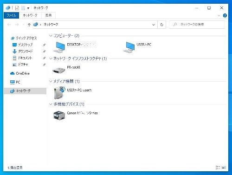Collapse the メディア機器 (1) group
Viewport: 232px width, 175px height.
(x=51, y=81)
